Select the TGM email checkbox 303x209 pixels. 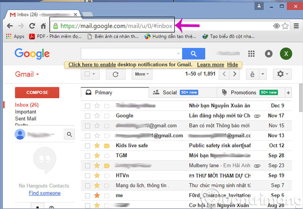click(88, 156)
